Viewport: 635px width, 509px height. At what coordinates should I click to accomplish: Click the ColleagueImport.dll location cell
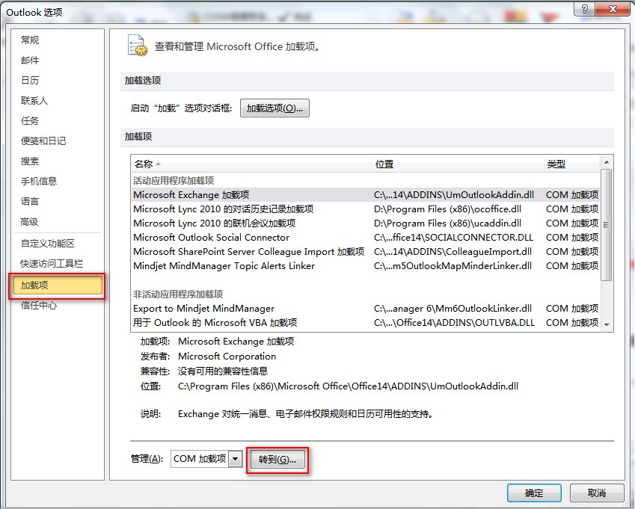tap(453, 251)
